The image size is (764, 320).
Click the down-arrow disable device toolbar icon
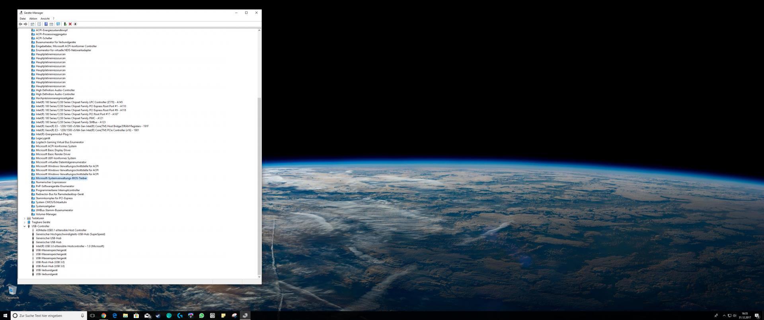[75, 24]
